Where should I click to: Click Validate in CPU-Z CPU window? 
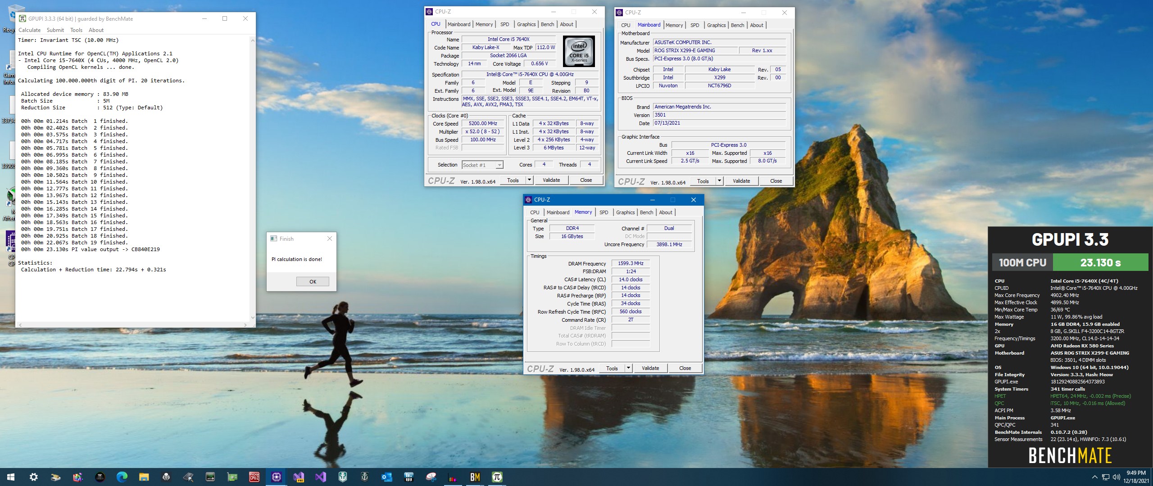coord(551,180)
